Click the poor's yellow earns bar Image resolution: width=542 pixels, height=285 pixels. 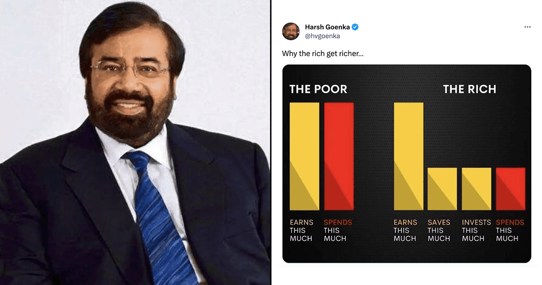point(304,156)
